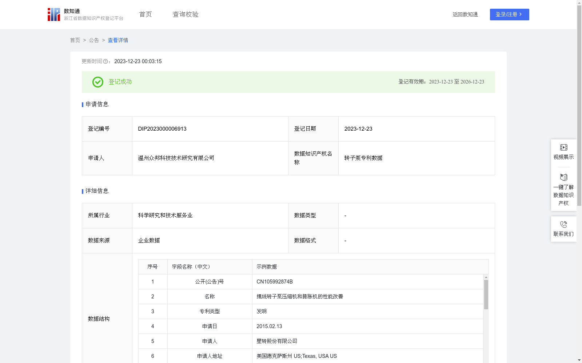This screenshot has height=363, width=582.
Task: Click the 登记编号 label cell
Action: 107,129
